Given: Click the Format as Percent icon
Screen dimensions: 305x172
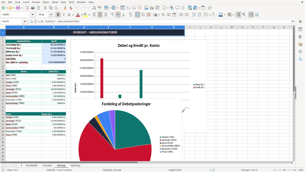Looking at the screenshot, I should pos(163,15).
